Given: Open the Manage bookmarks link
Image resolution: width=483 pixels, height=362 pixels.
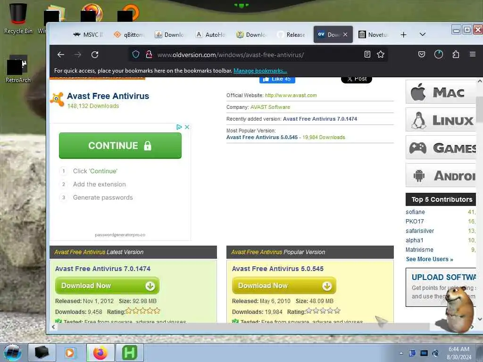Looking at the screenshot, I should pos(260,71).
